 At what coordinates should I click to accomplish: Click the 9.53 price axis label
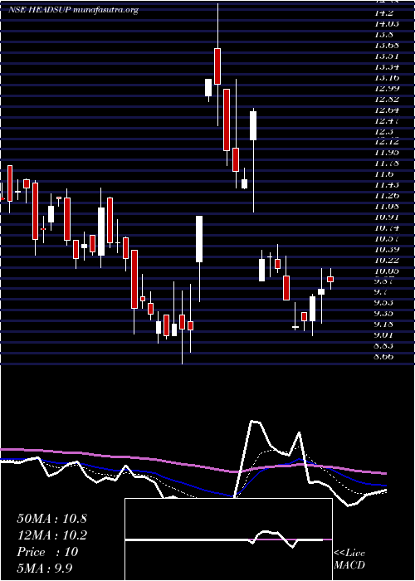[x=385, y=303]
